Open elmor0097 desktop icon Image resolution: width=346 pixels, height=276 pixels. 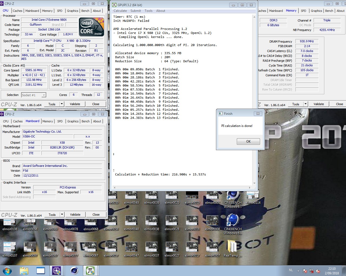click(30, 249)
